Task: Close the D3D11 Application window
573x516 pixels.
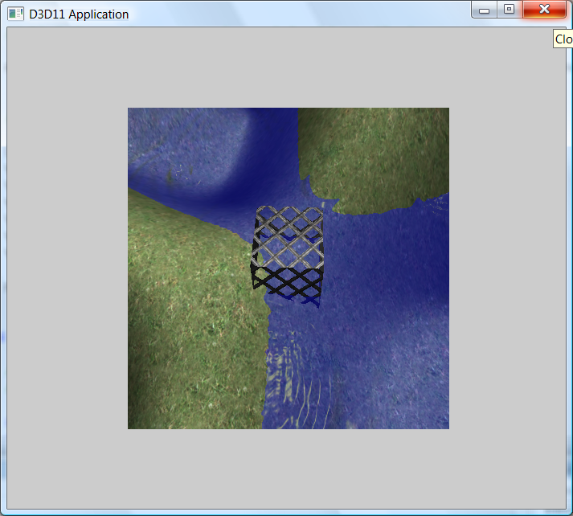Action: [544, 10]
